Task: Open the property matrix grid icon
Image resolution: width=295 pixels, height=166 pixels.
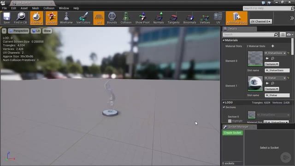Action: (283, 35)
